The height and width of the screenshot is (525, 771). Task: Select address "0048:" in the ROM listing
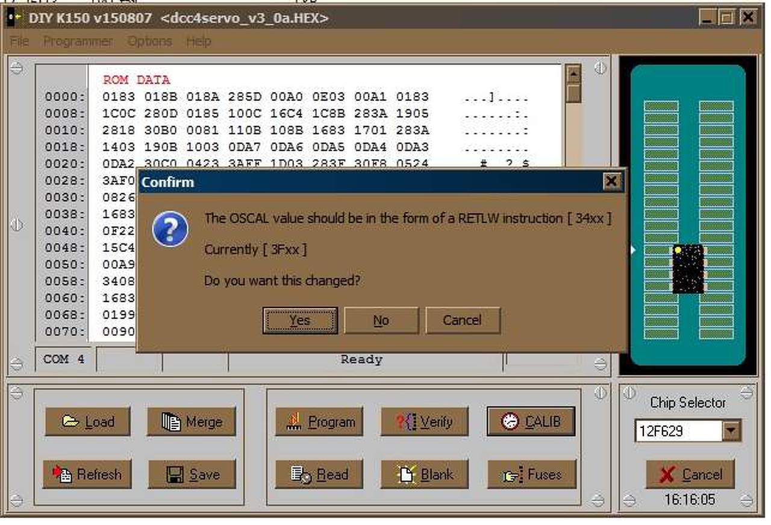(x=65, y=248)
